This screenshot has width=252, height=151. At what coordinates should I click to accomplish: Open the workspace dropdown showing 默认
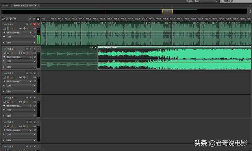(206, 1)
